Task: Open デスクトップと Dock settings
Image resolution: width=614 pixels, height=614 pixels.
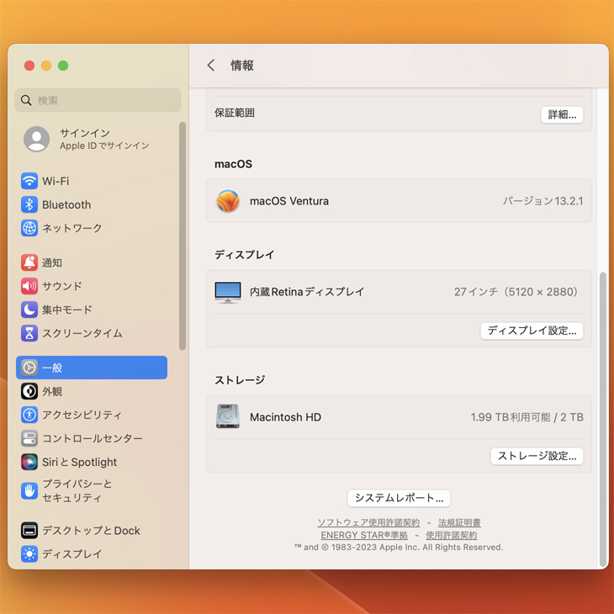Action: 91,531
